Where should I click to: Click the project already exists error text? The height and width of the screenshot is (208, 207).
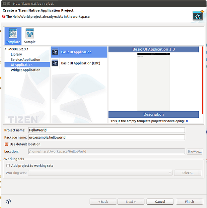click(x=48, y=16)
